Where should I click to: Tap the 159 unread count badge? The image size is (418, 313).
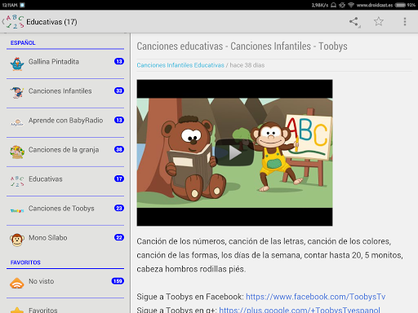point(118,281)
